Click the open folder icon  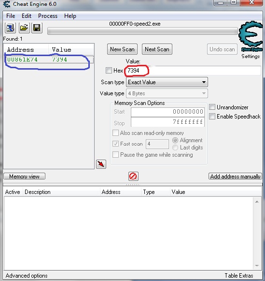click(24, 28)
